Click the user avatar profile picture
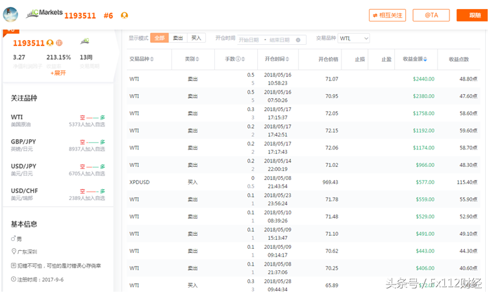 [x=10, y=14]
